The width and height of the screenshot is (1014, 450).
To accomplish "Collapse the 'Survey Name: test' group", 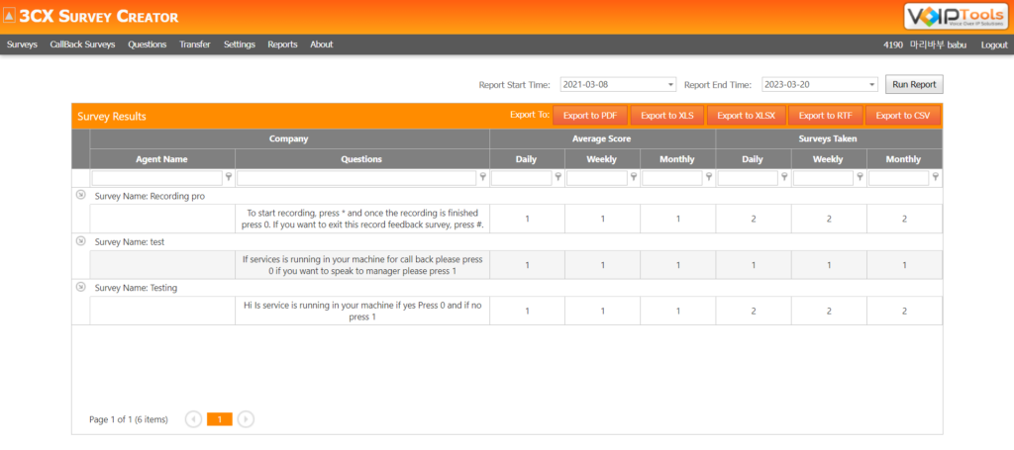I will 81,240.
